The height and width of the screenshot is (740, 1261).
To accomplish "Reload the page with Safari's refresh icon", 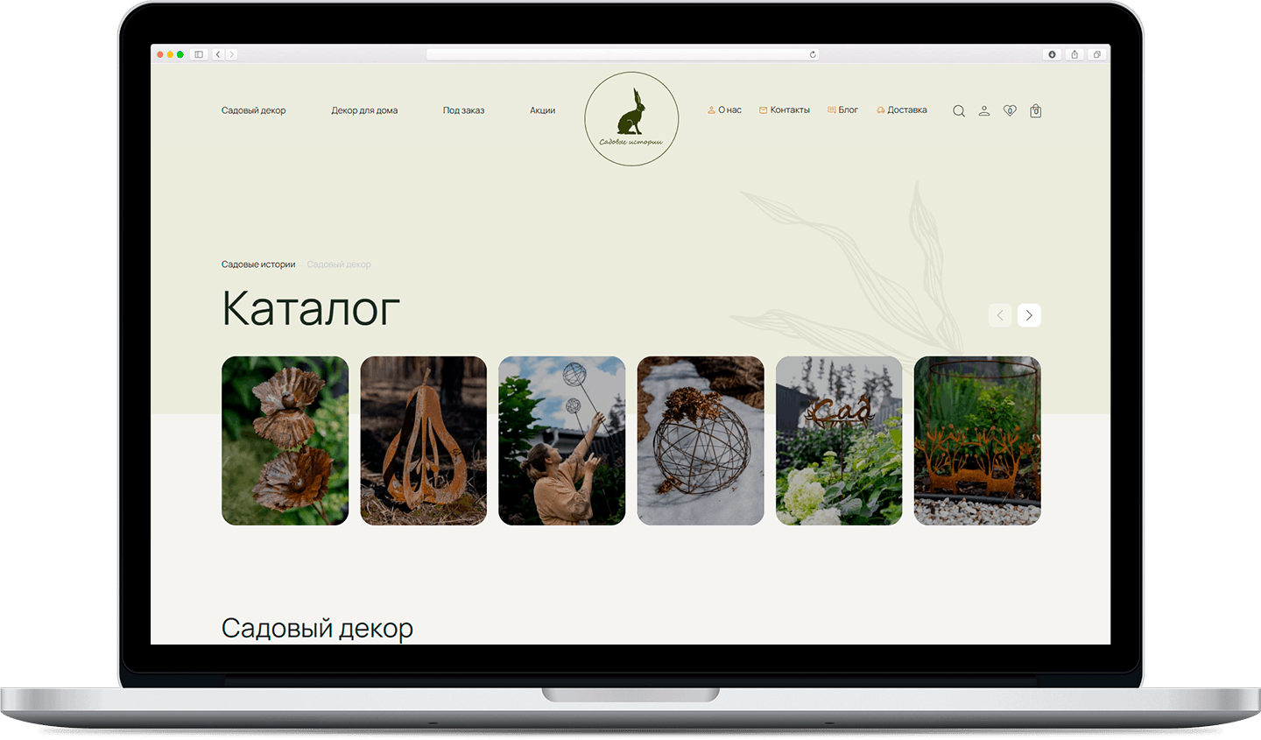I will 813,53.
